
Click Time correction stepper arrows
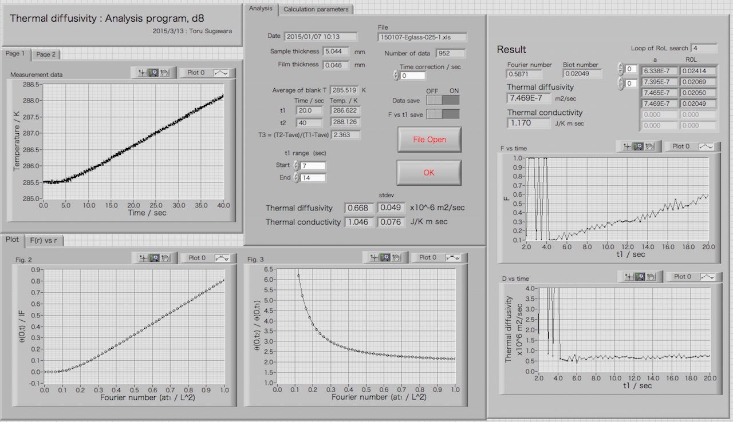pyautogui.click(x=396, y=75)
